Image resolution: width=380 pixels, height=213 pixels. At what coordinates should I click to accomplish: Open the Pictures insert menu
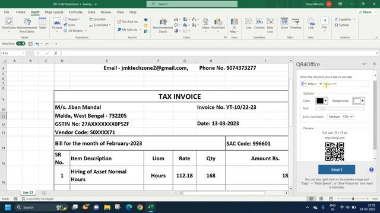57,25
